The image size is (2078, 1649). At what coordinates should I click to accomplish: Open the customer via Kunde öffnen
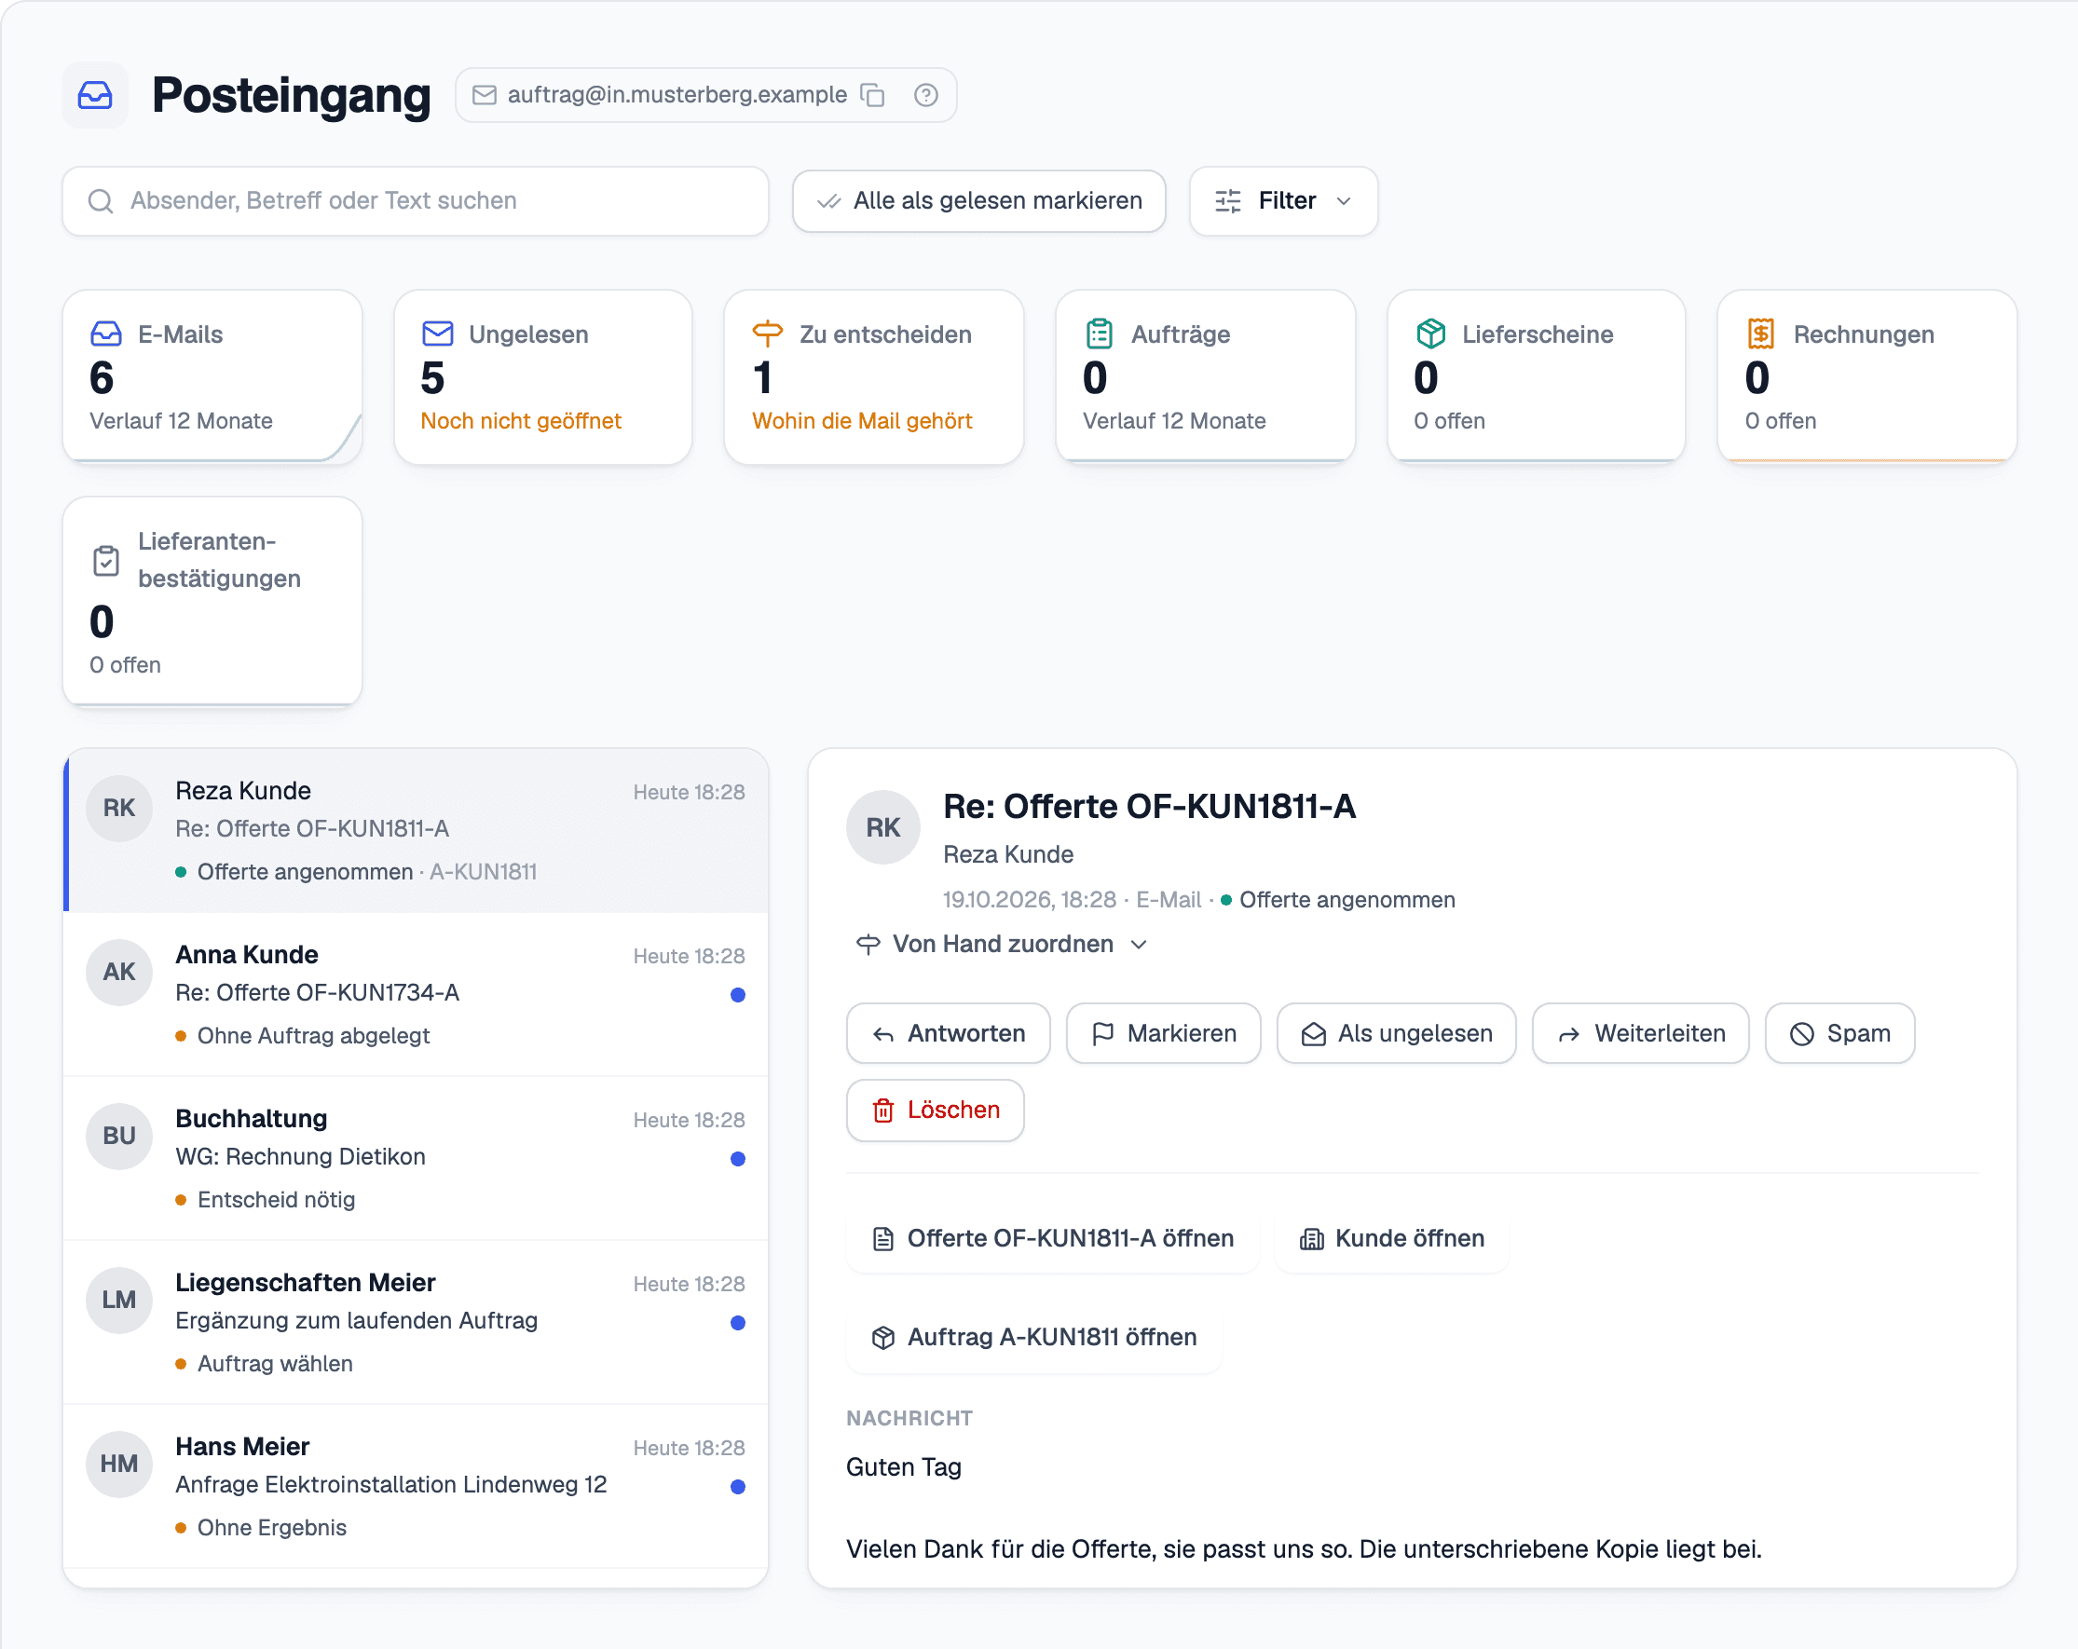pos(1392,1238)
